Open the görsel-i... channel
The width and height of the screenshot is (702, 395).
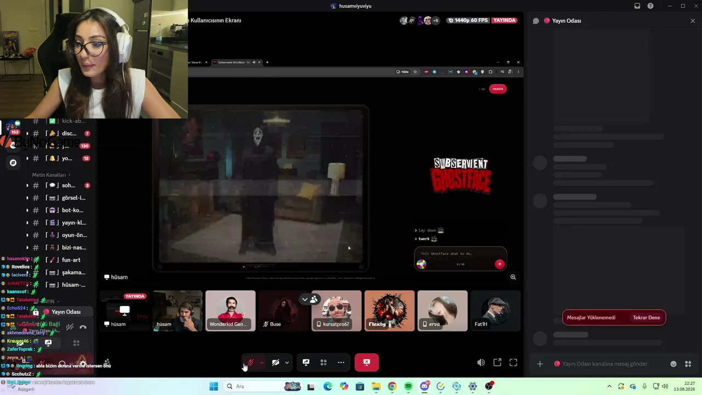click(x=61, y=198)
